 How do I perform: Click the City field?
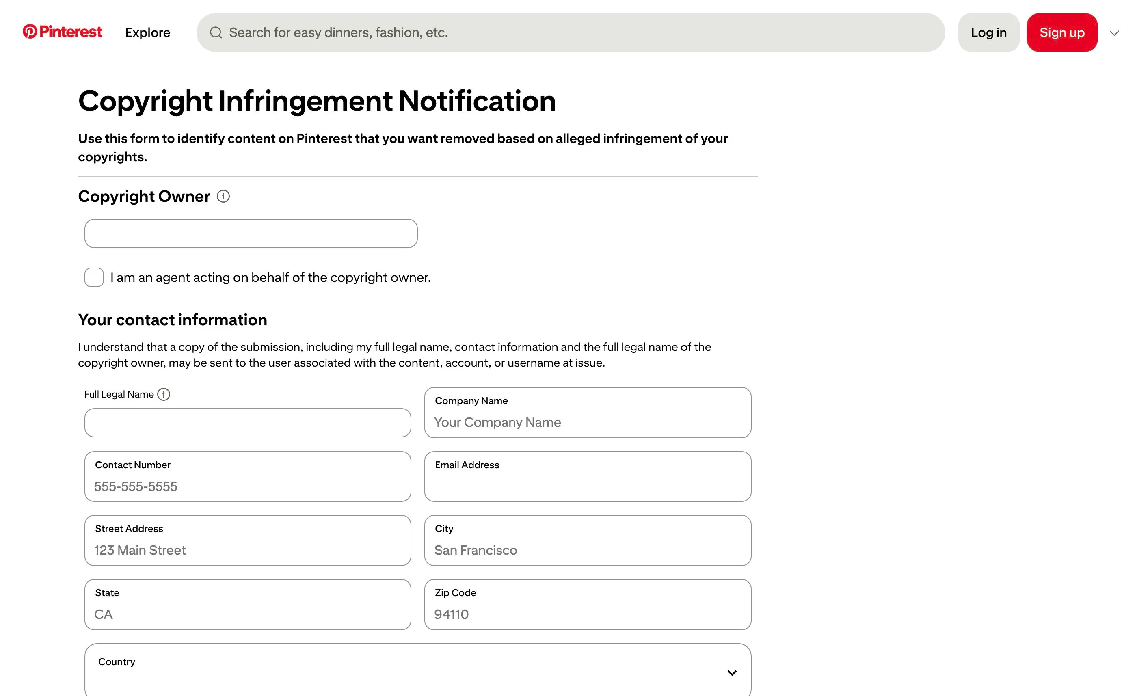588,540
